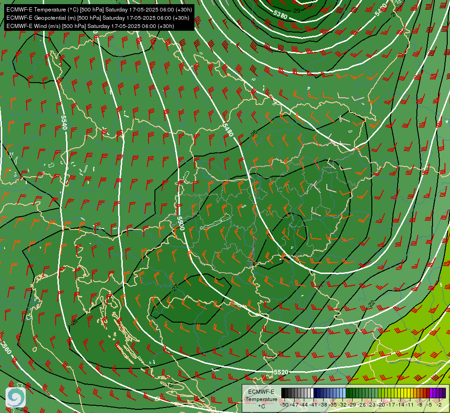The height and width of the screenshot is (413, 450).
Task: Click the dark navy swatch above the -41 tick
Action: click(x=315, y=393)
